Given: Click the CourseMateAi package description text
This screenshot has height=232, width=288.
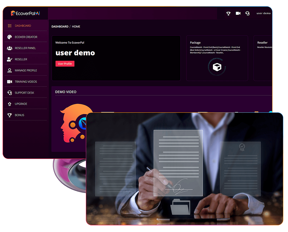Looking at the screenshot, I should [x=215, y=50].
